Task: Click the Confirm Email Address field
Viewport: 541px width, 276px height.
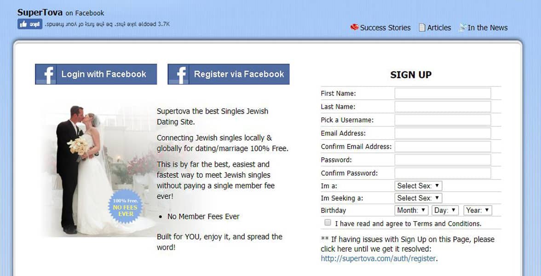Action: [443, 146]
